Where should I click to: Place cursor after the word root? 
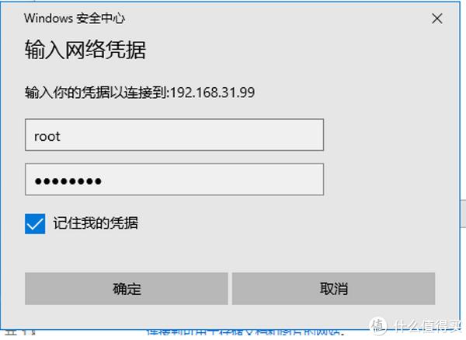61,136
